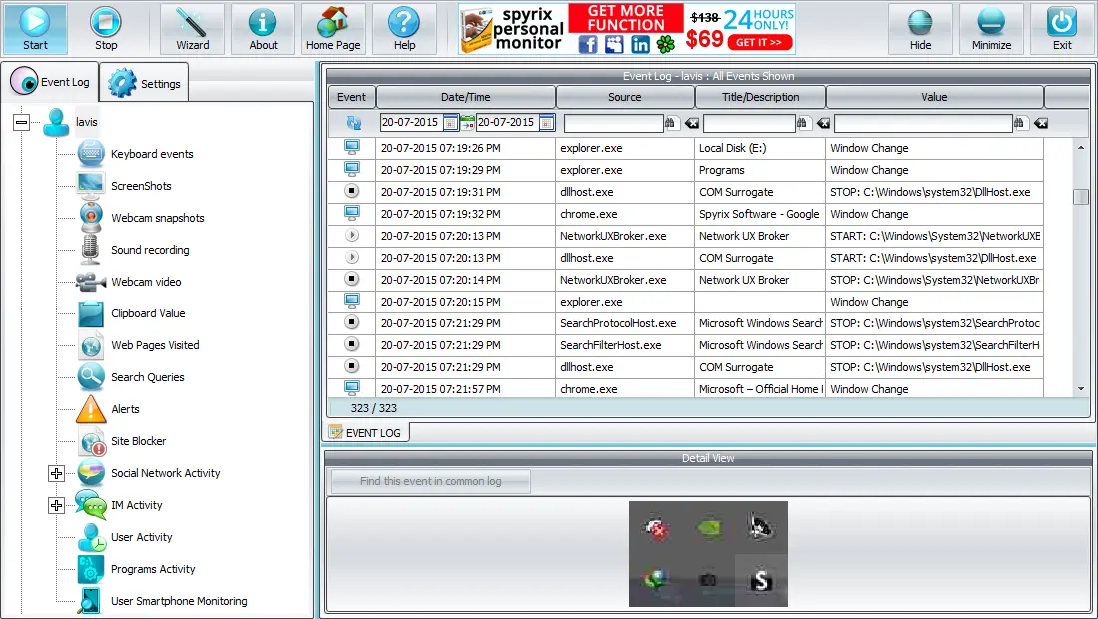Open Programs Activity category
The height and width of the screenshot is (619, 1098).
153,569
